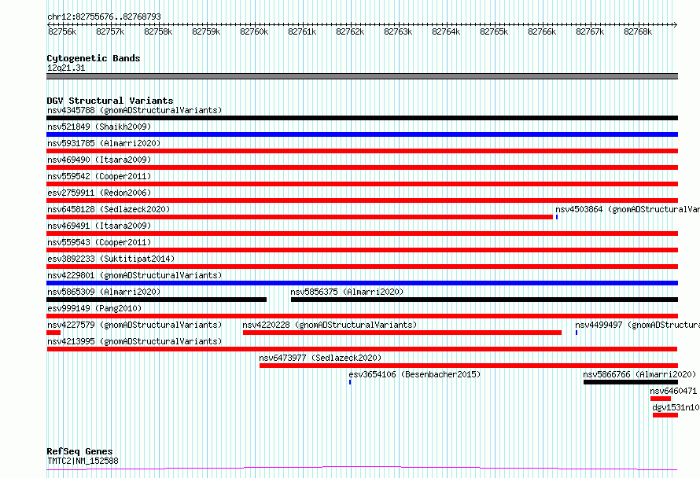
Task: Click the nsv5865309 (Almarri2020) label
Action: (x=104, y=292)
